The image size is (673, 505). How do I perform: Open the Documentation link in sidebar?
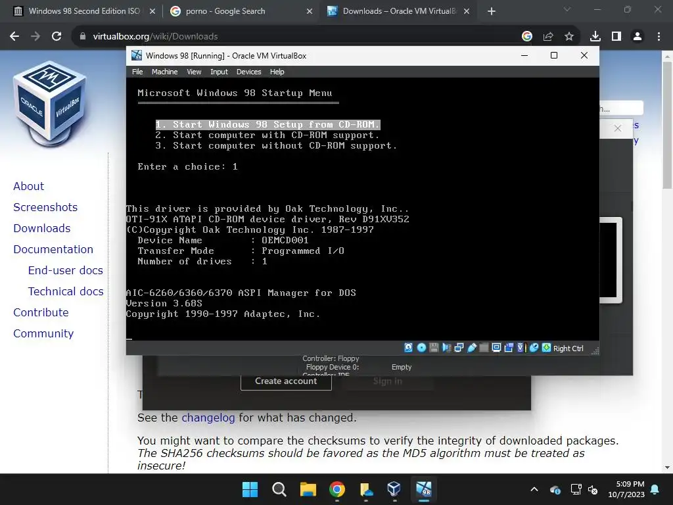click(x=53, y=249)
